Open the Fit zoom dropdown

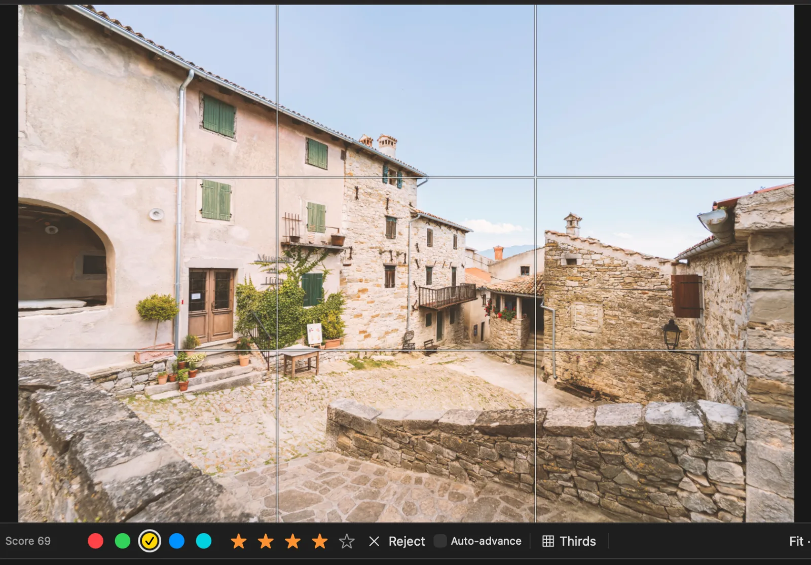coord(799,541)
